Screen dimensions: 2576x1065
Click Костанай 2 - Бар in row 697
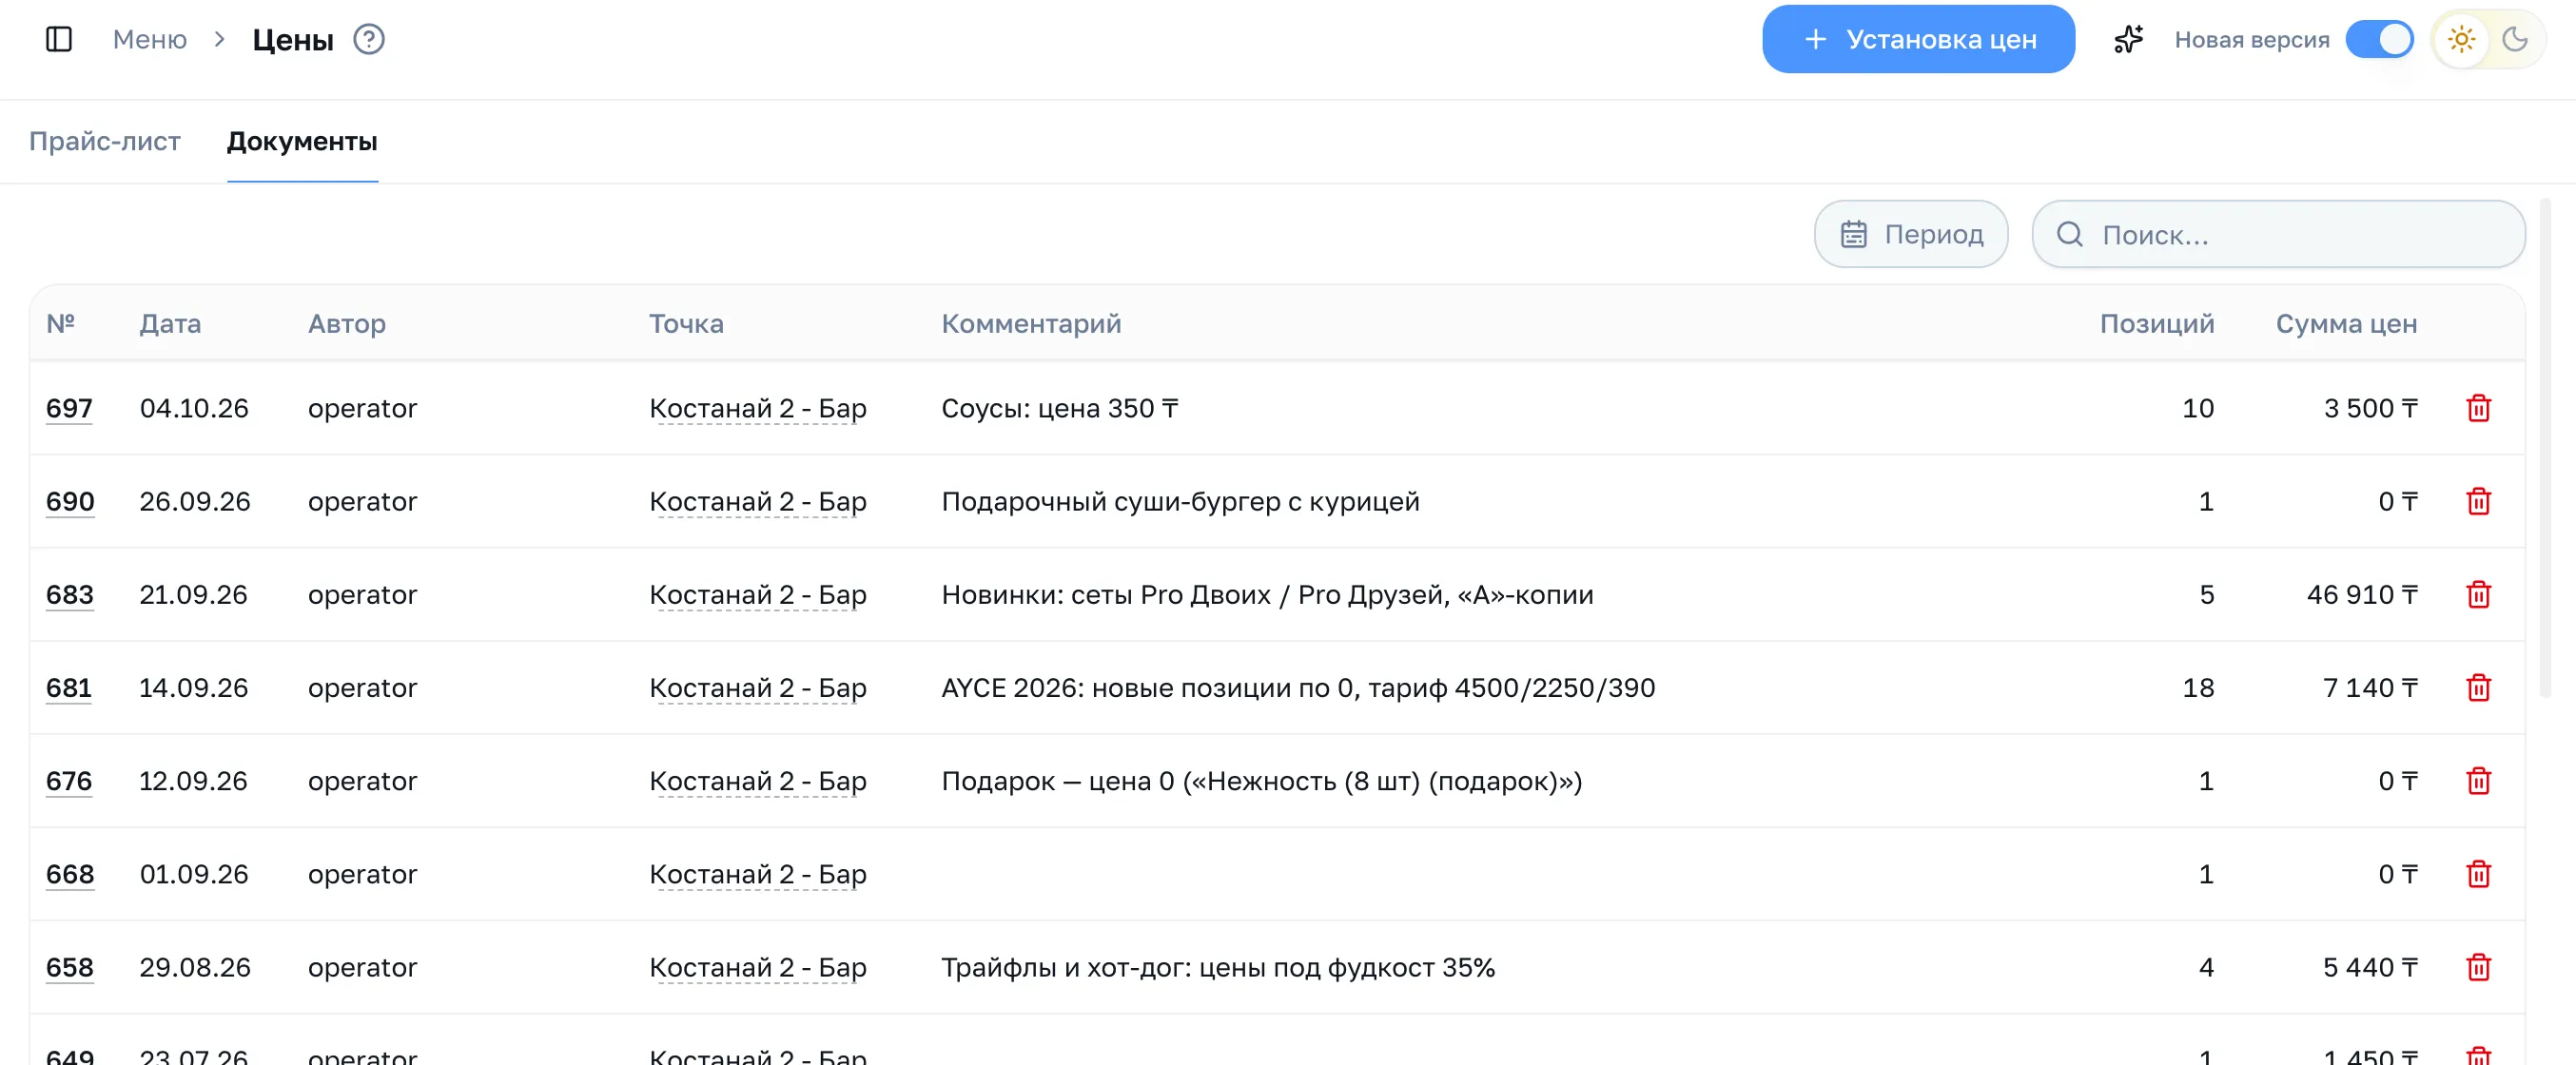pos(758,408)
